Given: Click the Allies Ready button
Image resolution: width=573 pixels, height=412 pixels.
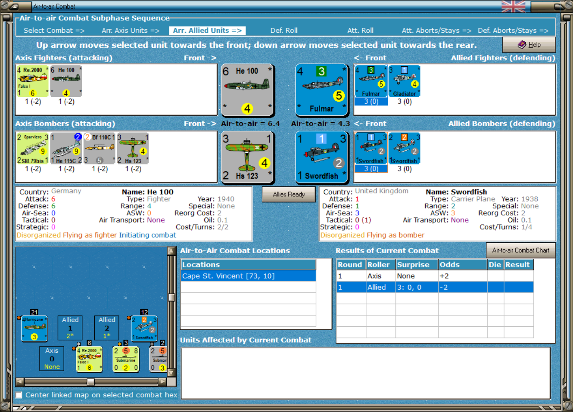Looking at the screenshot, I should pos(289,195).
